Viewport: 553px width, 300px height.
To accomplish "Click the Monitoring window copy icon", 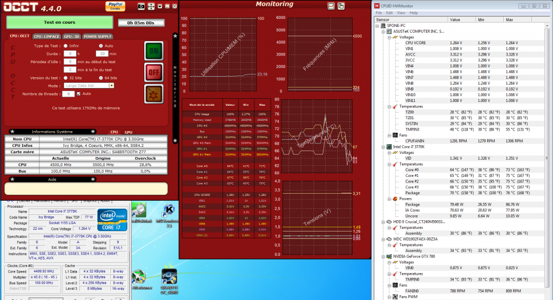I will click(x=341, y=6).
